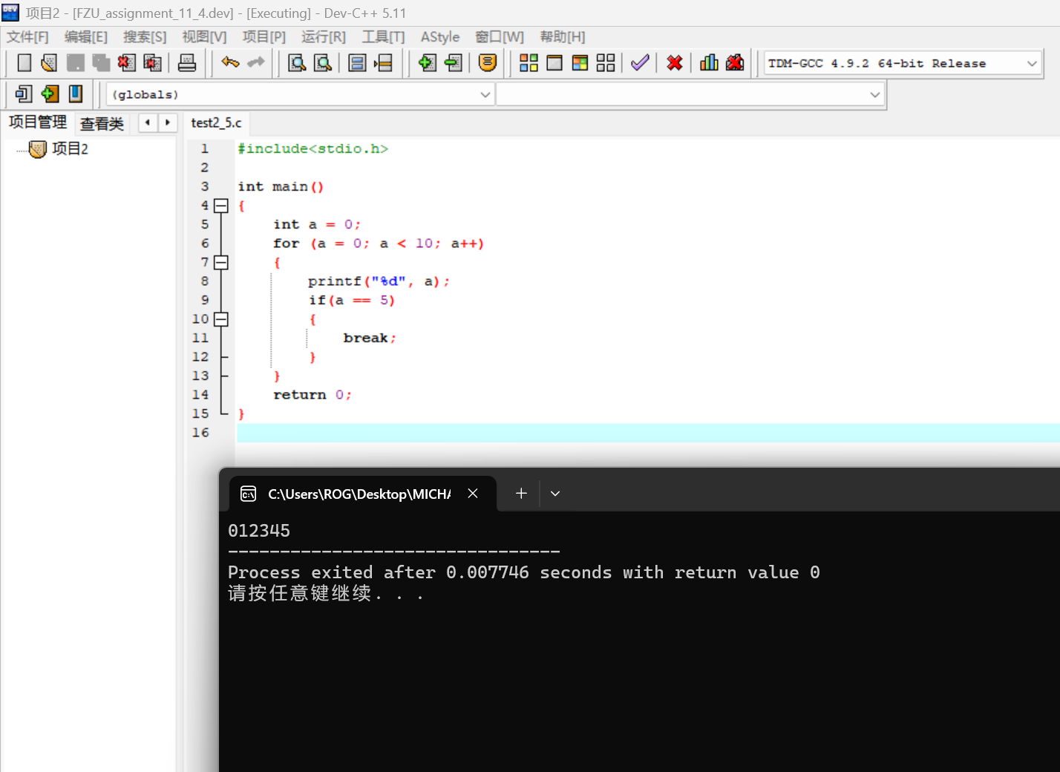This screenshot has width=1060, height=772.
Task: Open terminal tab options chevron dropdown
Action: tap(555, 494)
